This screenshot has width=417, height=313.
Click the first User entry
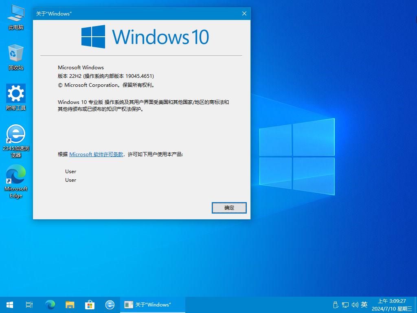tap(71, 172)
